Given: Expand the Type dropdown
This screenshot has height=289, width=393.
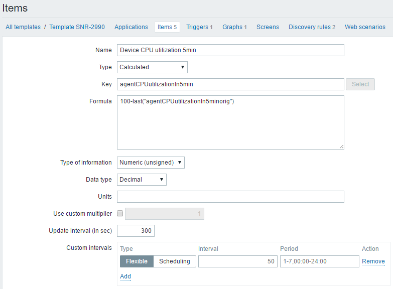Looking at the screenshot, I should (x=152, y=67).
